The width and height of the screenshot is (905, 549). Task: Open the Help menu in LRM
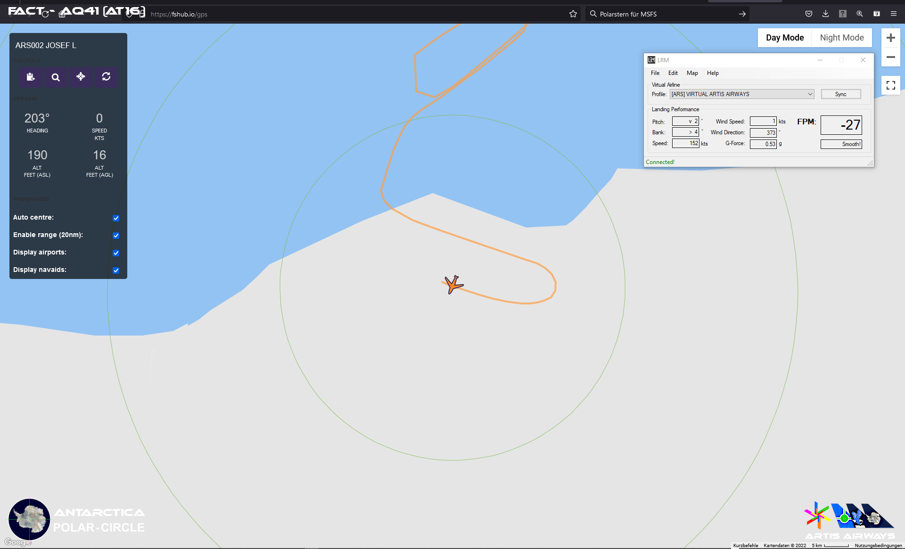(x=713, y=73)
